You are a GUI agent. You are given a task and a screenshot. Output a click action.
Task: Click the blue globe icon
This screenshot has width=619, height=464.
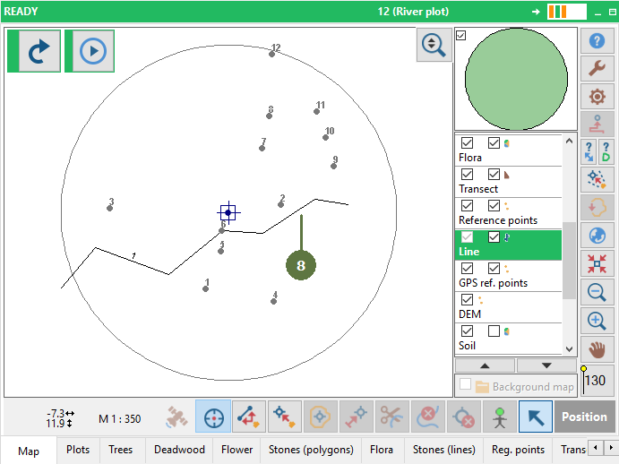tap(597, 236)
